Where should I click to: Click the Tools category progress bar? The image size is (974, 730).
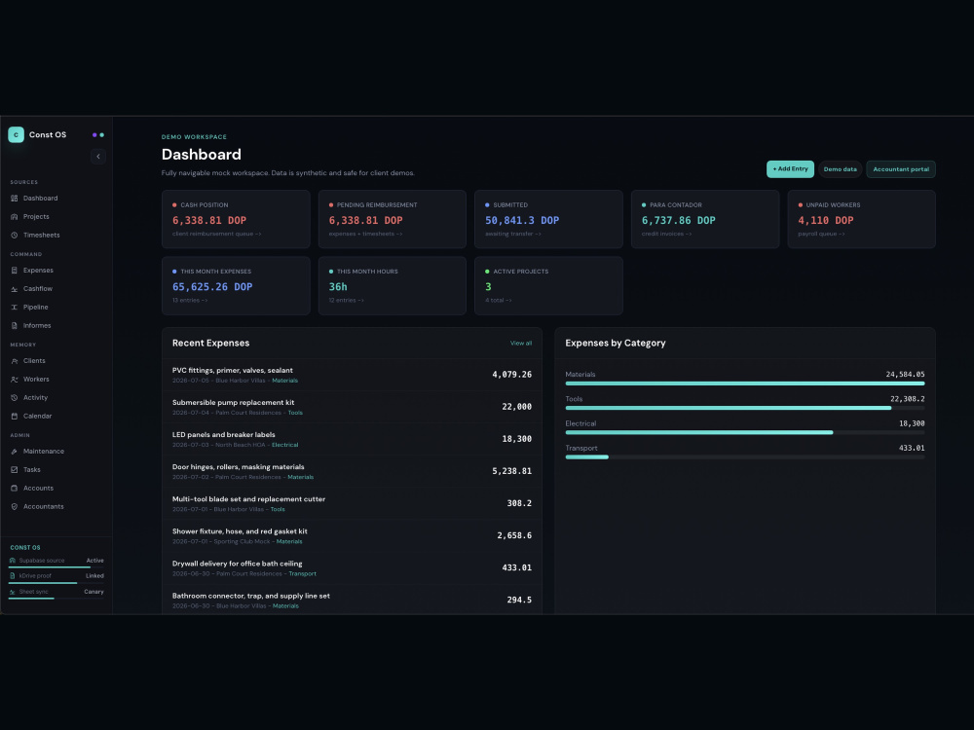745,408
